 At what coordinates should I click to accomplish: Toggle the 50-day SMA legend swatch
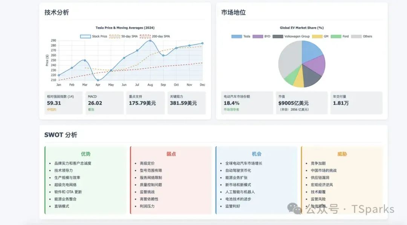click(x=115, y=36)
